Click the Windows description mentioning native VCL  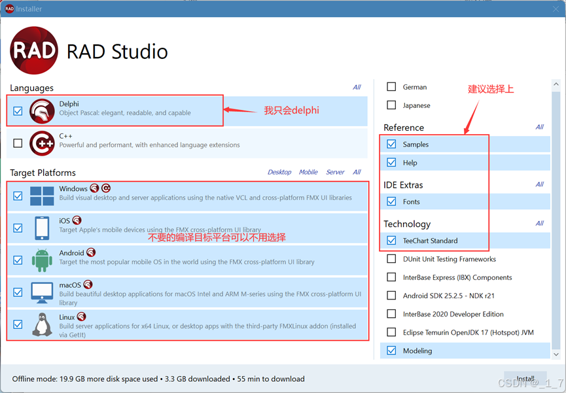tap(205, 197)
